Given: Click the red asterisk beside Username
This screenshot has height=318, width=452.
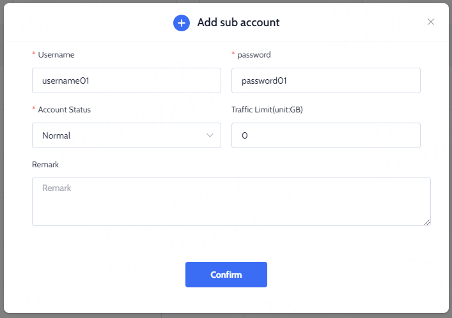Looking at the screenshot, I should 34,54.
